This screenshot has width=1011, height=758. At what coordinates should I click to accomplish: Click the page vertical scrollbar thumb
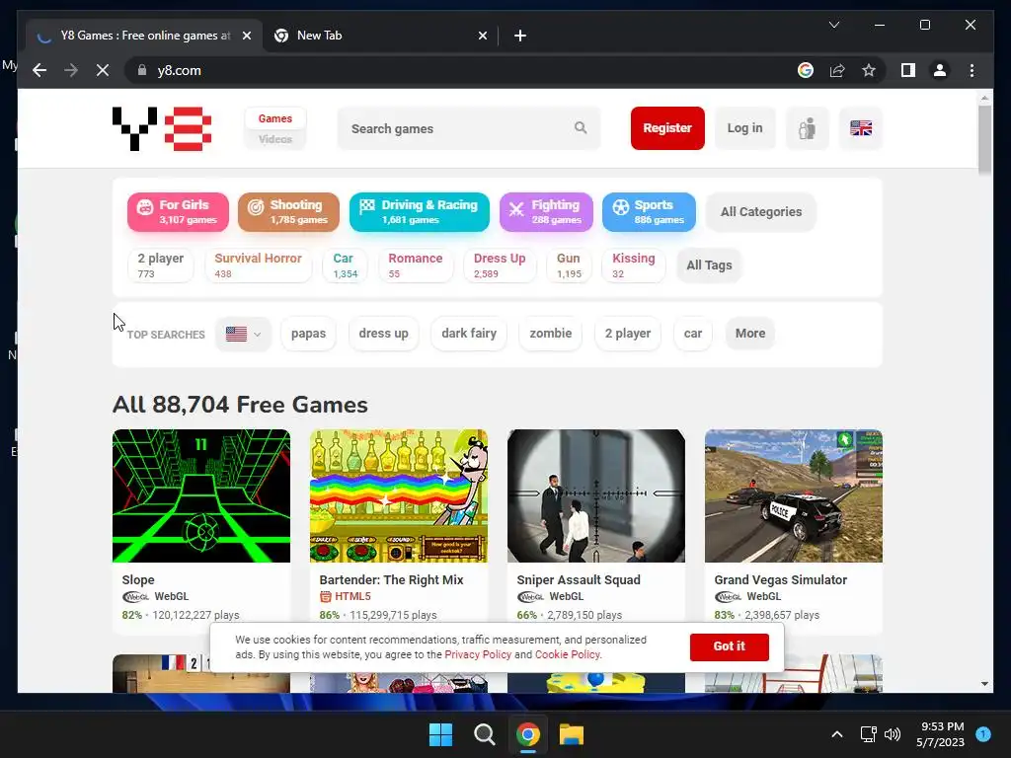pyautogui.click(x=984, y=138)
